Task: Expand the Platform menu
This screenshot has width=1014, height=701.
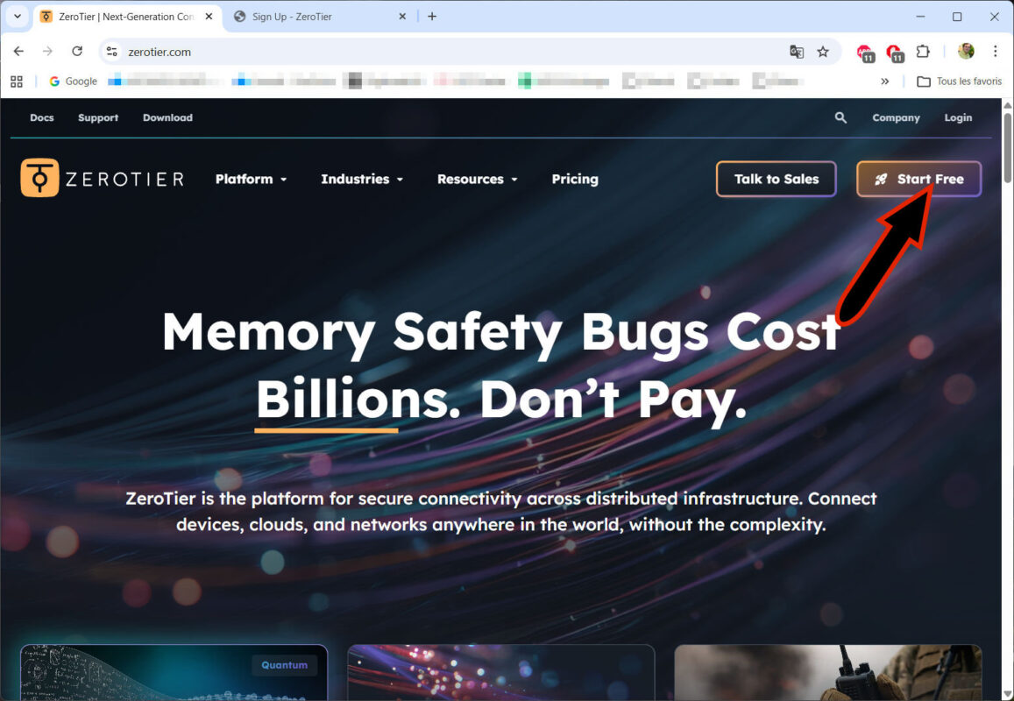Action: [x=251, y=179]
